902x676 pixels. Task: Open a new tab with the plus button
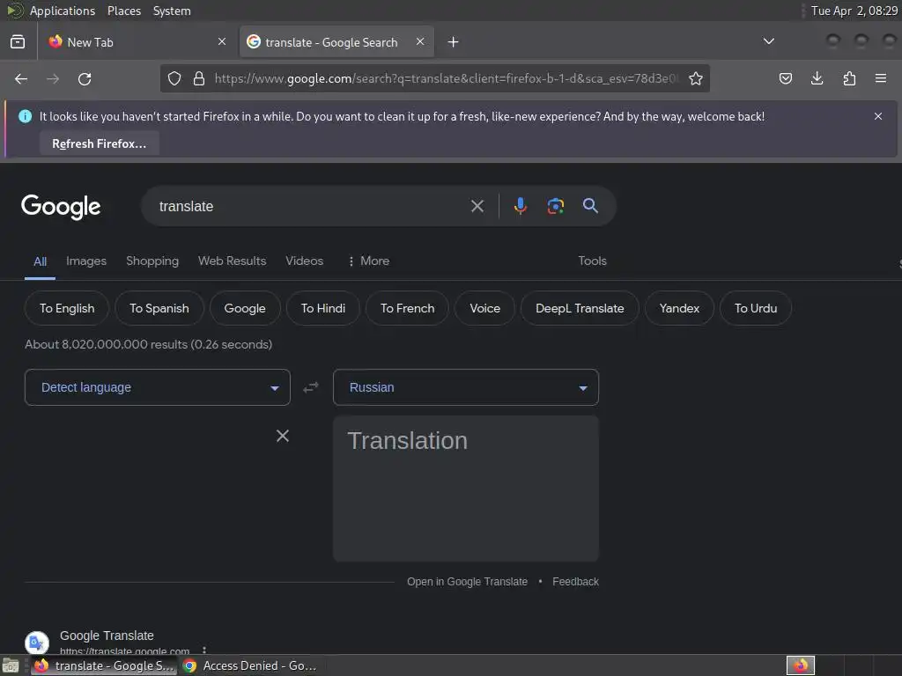click(x=454, y=42)
